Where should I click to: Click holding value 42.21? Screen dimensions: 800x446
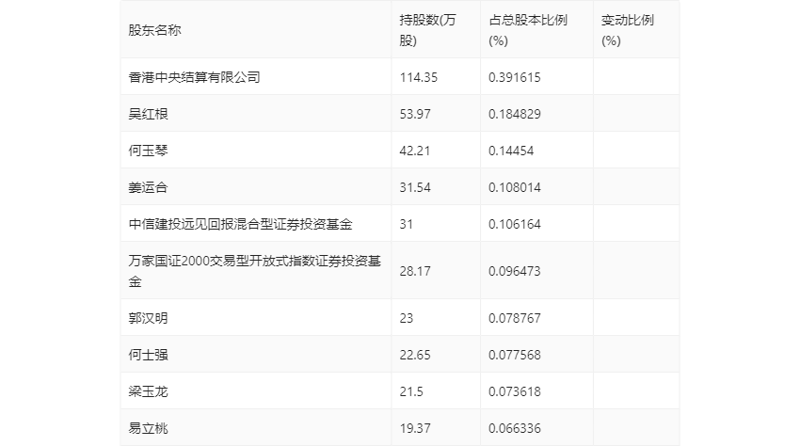pyautogui.click(x=415, y=151)
